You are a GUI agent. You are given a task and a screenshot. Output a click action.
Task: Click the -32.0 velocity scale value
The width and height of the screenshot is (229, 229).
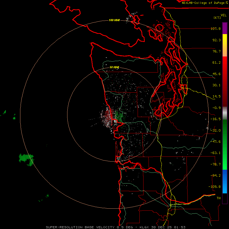click(216, 131)
